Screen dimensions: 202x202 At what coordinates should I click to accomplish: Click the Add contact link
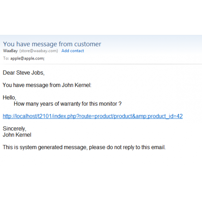73,51
